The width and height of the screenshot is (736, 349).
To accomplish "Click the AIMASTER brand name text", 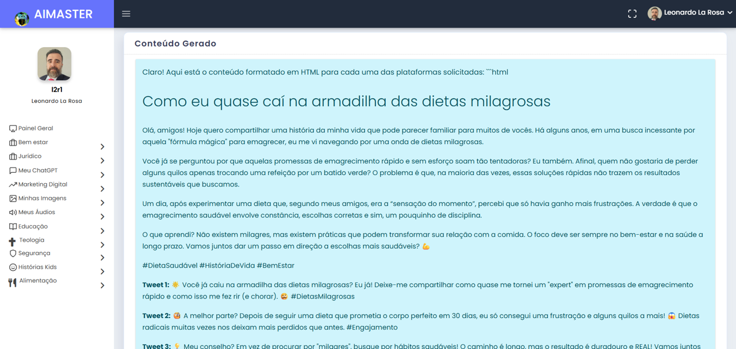I will tap(63, 14).
